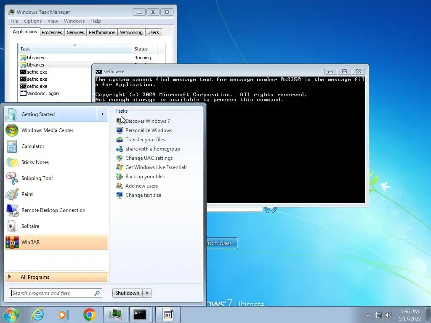Open Remote Desktop Connection
This screenshot has height=323, width=431.
click(x=56, y=210)
